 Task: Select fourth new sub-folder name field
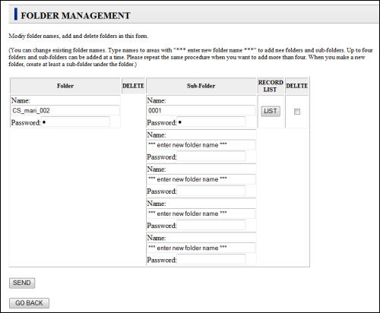[201, 248]
